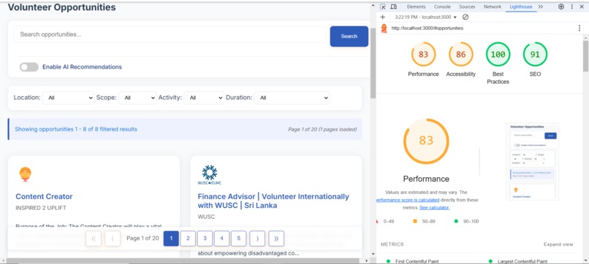Click the First Contentful Paint metric

tap(417, 261)
